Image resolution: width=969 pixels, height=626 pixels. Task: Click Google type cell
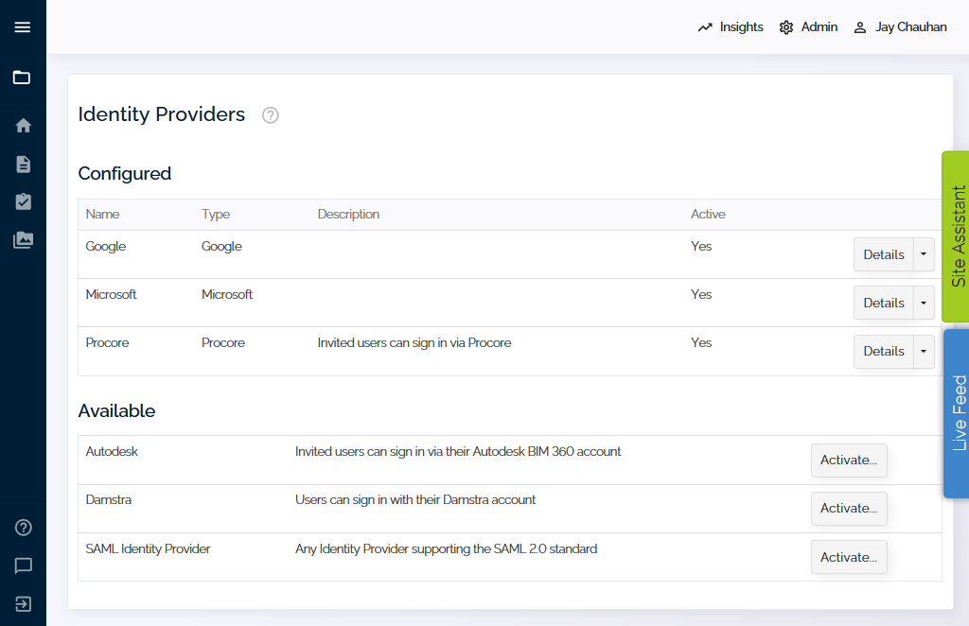[x=221, y=246]
